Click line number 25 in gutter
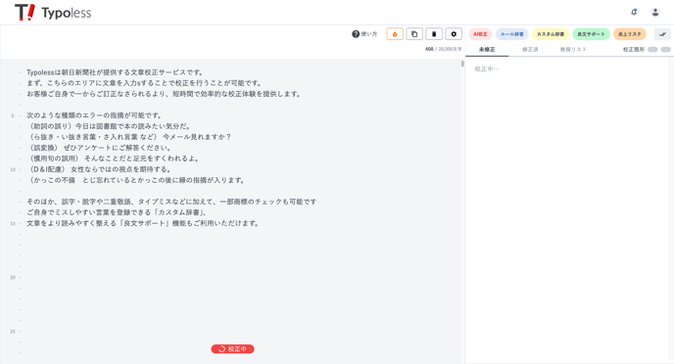Screen dimensions: 674x364 (13, 332)
